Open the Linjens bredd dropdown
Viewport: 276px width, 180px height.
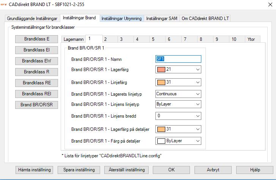(x=178, y=116)
